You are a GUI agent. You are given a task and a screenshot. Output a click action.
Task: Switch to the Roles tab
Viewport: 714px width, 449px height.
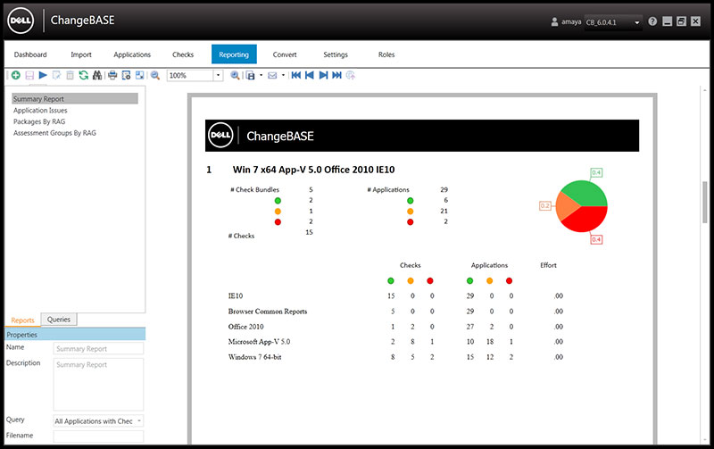click(x=386, y=54)
